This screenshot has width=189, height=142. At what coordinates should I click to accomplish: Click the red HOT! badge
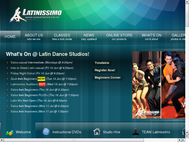pos(42,84)
